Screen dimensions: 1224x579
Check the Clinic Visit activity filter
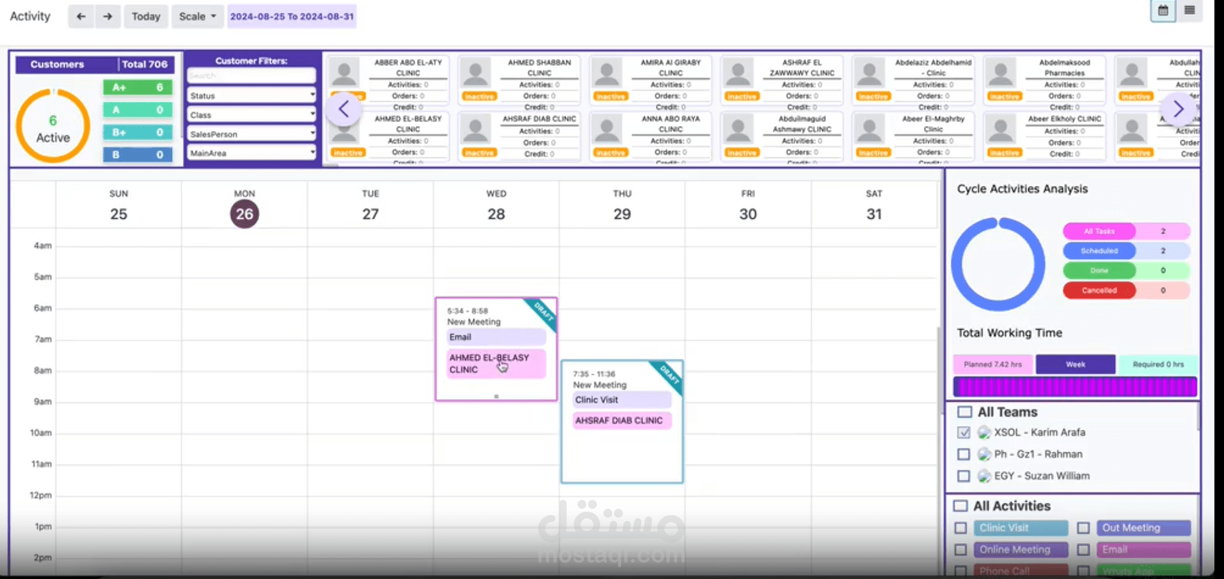point(960,528)
